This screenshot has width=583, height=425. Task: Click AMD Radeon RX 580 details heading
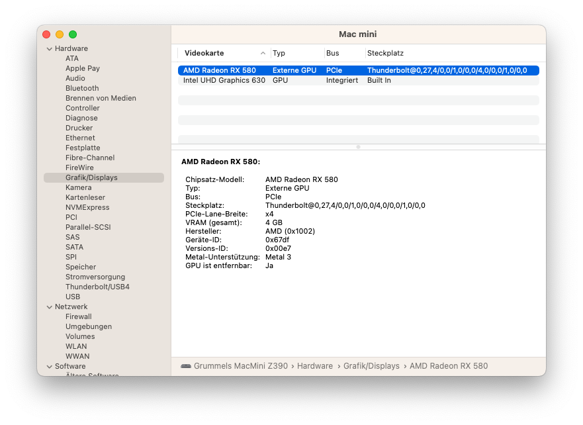pyautogui.click(x=221, y=162)
